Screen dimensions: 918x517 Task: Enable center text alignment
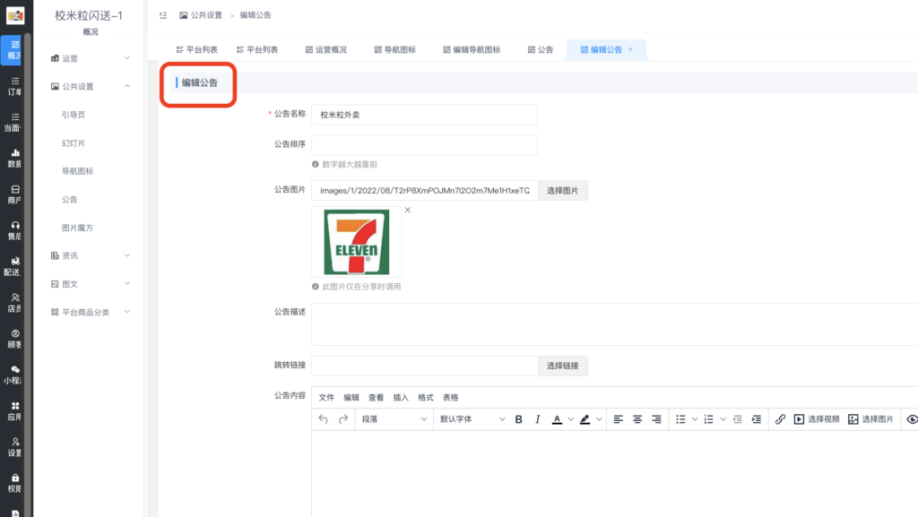tap(636, 418)
